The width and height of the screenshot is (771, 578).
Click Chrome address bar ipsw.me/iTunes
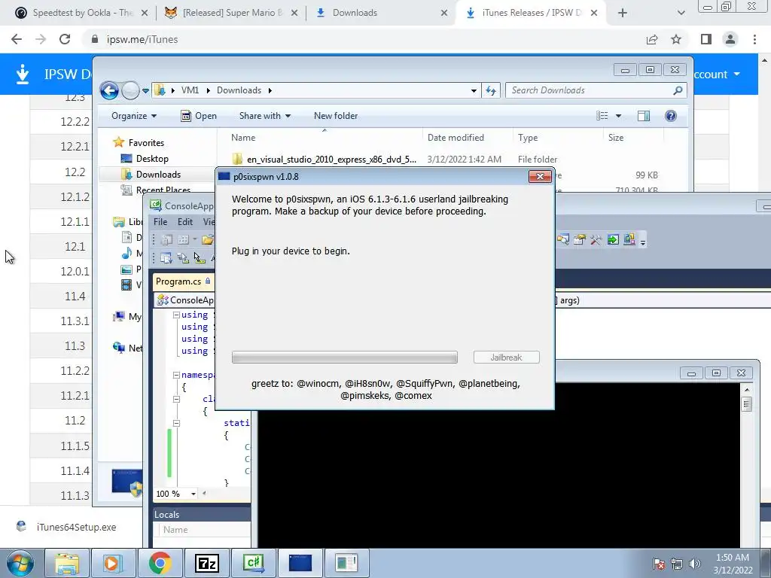pos(142,39)
